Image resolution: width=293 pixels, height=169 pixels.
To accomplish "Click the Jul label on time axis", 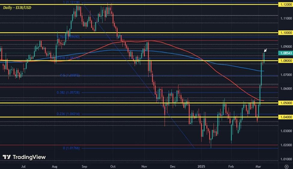I will [x=23, y=165].
